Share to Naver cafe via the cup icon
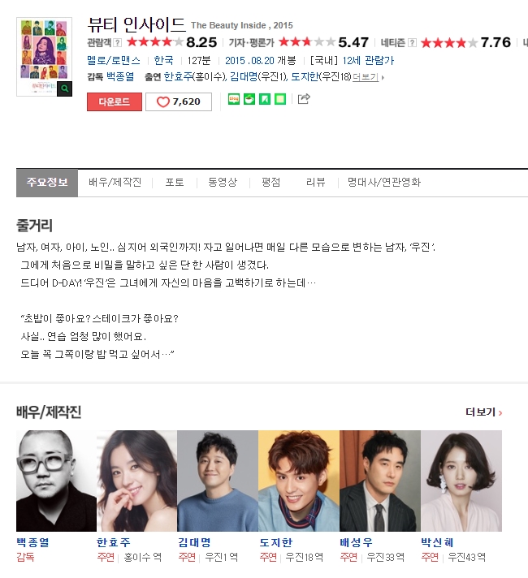 pos(249,99)
